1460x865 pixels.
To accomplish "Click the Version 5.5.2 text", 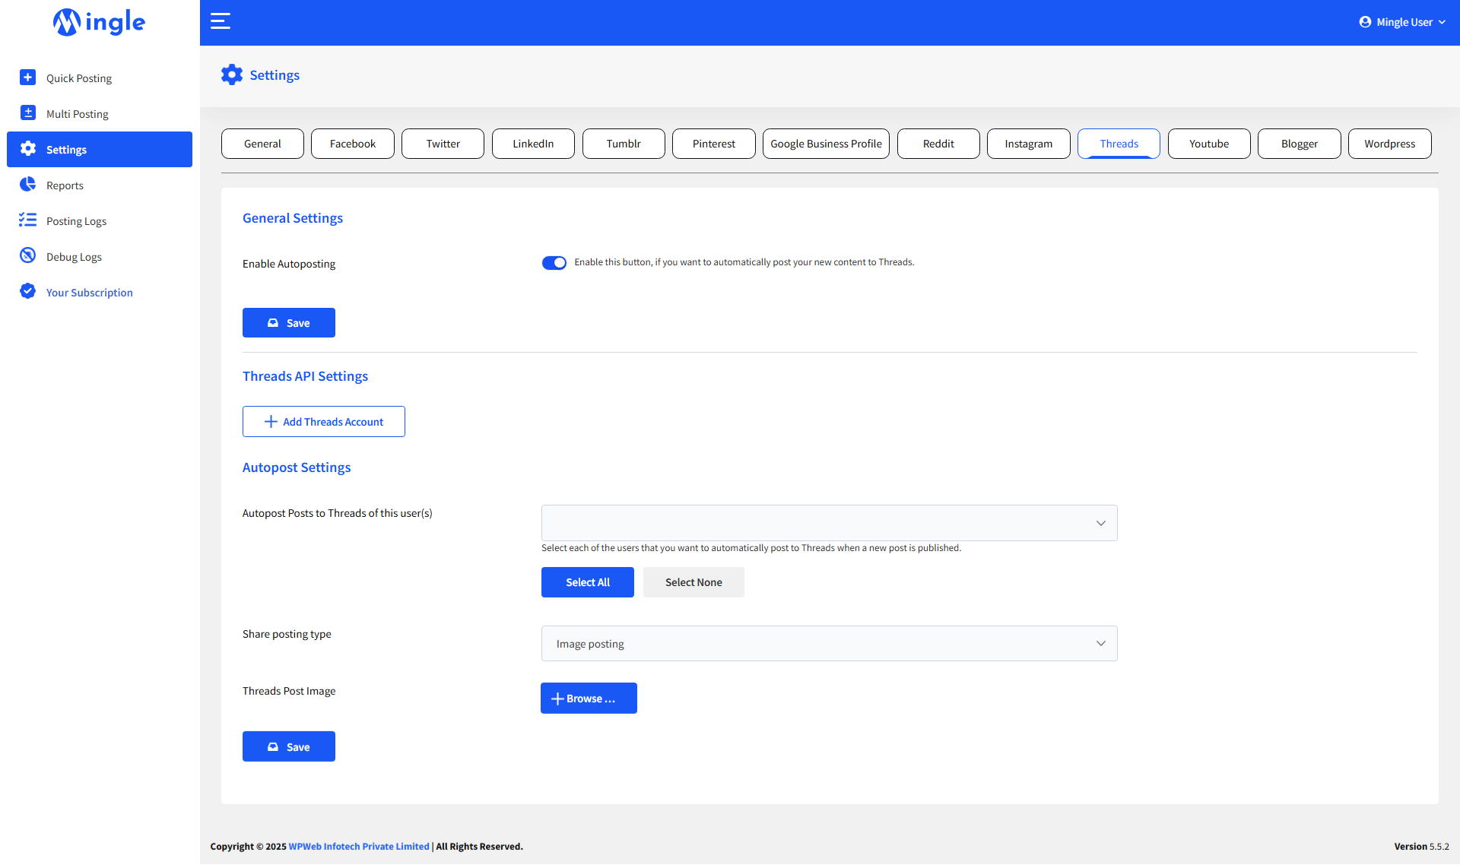I will coord(1421,847).
